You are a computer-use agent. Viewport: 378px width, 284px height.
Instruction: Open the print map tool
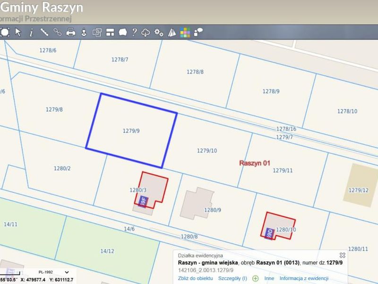click(70, 32)
